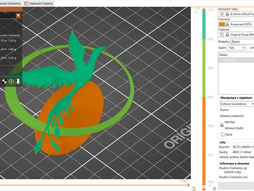254x191 pixels.
Task: Open the Výplň 15% infill dropdown
Action: click(237, 48)
